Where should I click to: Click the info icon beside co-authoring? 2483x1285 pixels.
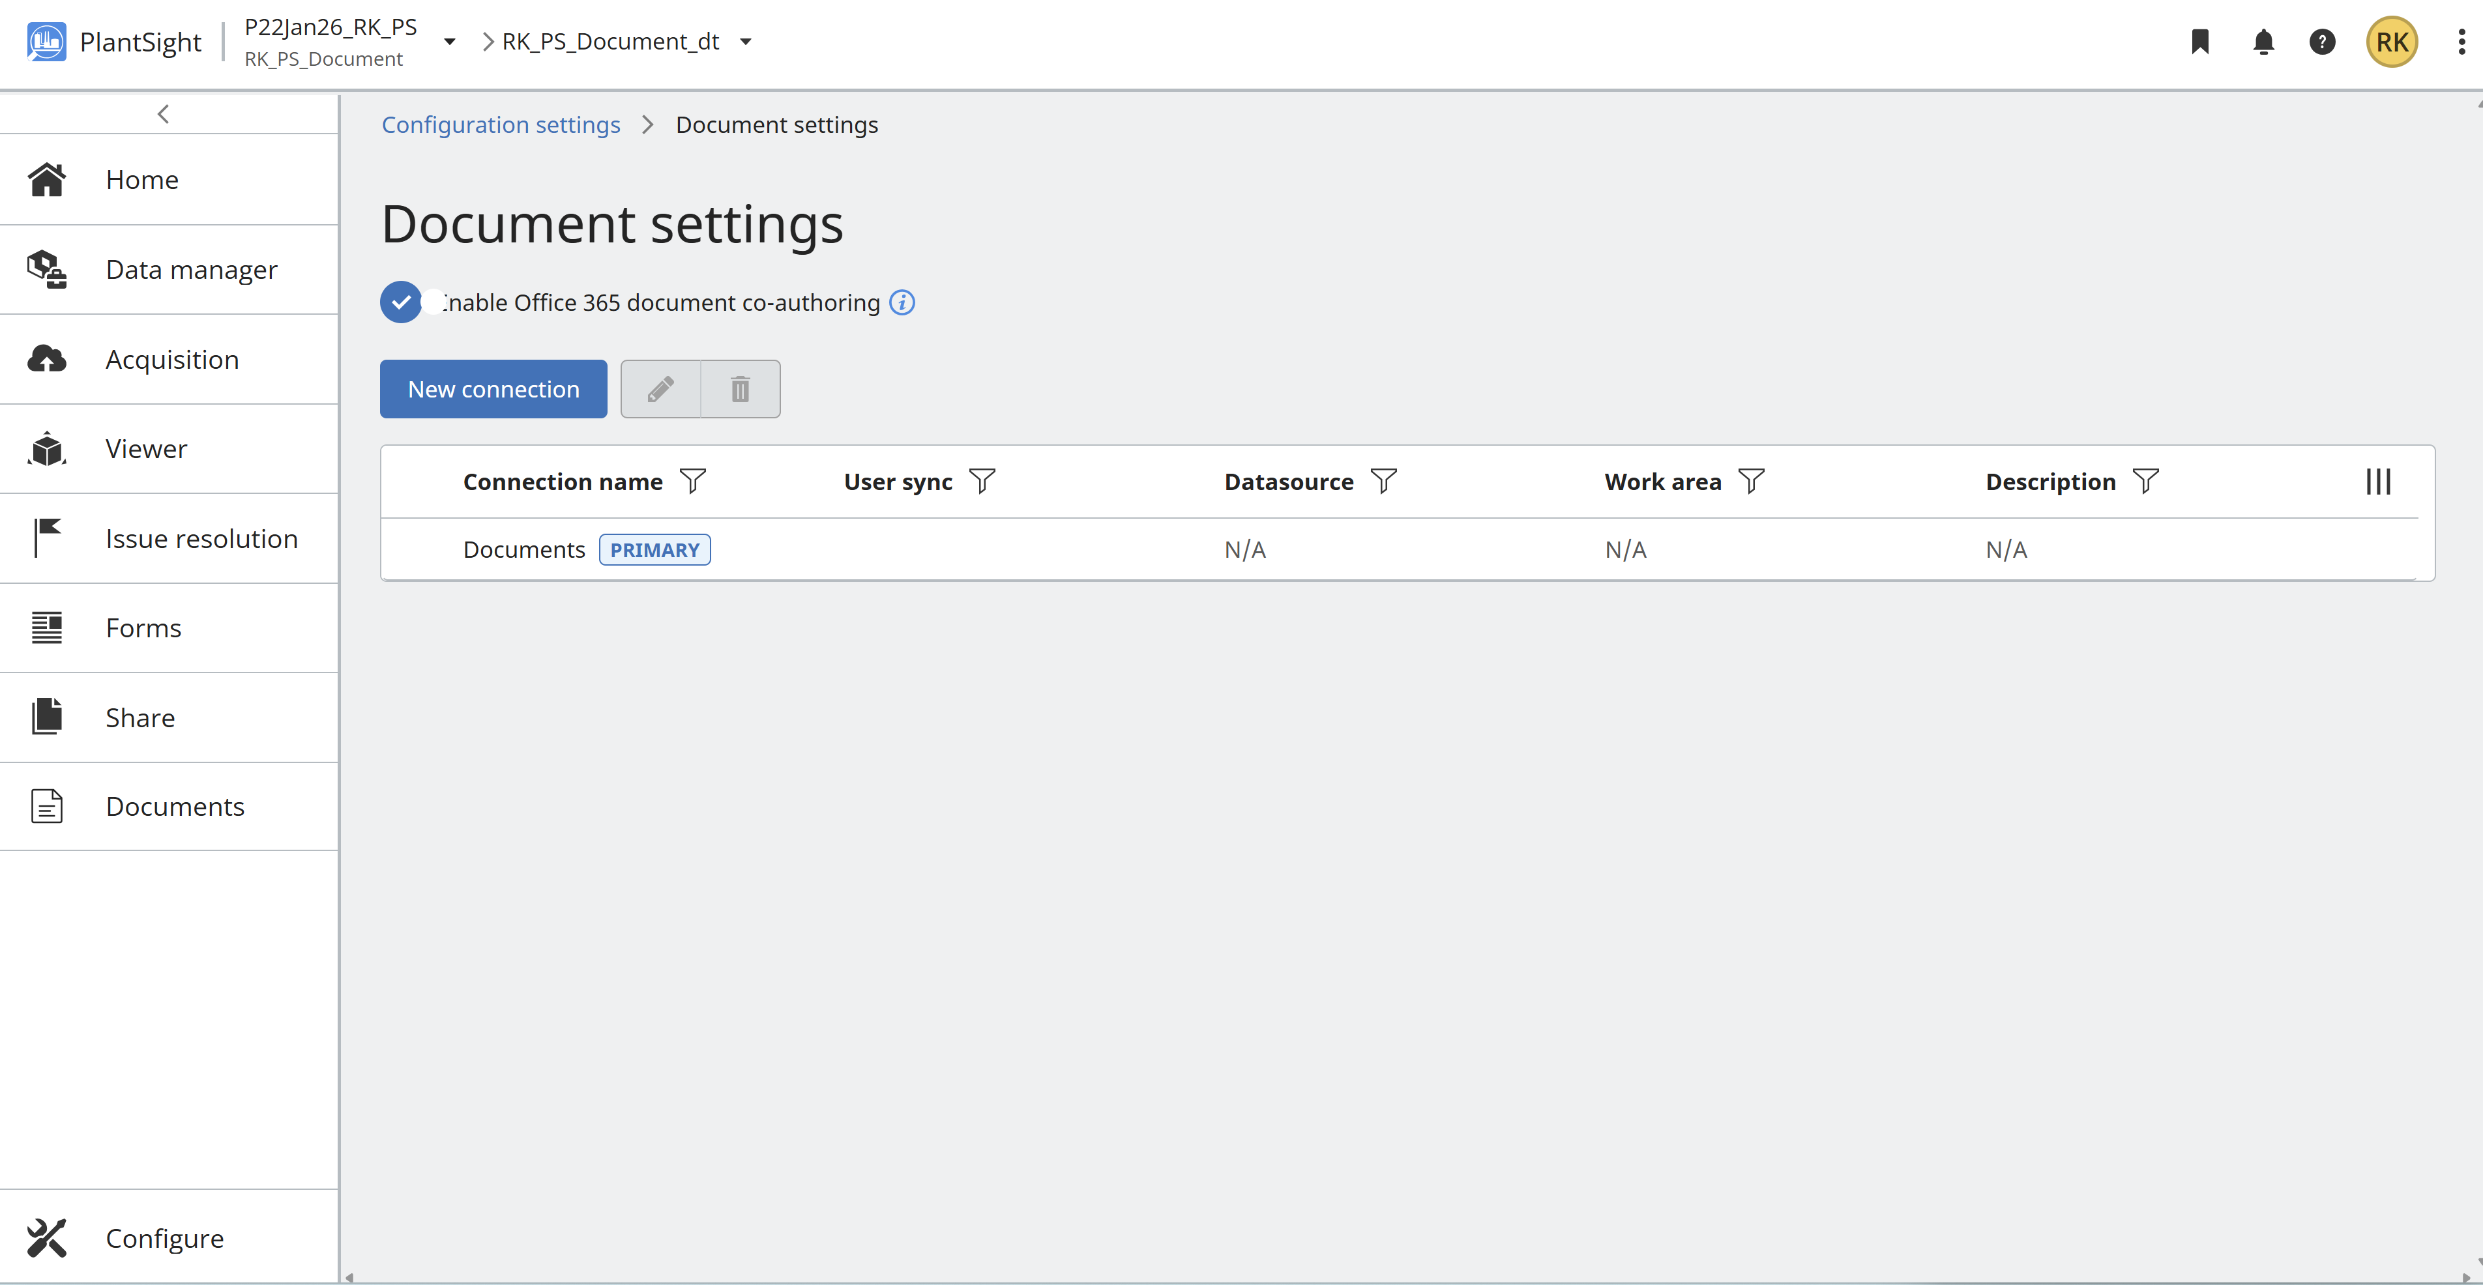pyautogui.click(x=902, y=302)
